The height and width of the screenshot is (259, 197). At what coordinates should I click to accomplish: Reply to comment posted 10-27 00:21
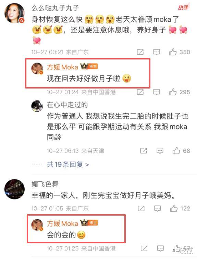pos(157,52)
